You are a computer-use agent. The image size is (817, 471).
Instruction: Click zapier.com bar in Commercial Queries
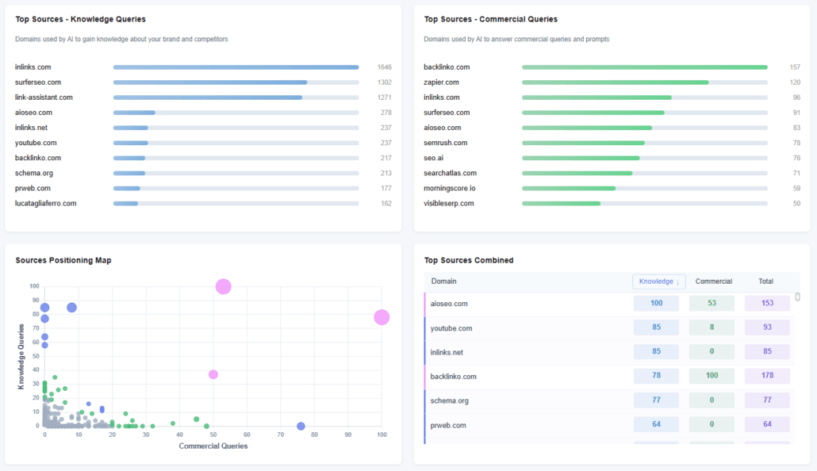click(616, 82)
